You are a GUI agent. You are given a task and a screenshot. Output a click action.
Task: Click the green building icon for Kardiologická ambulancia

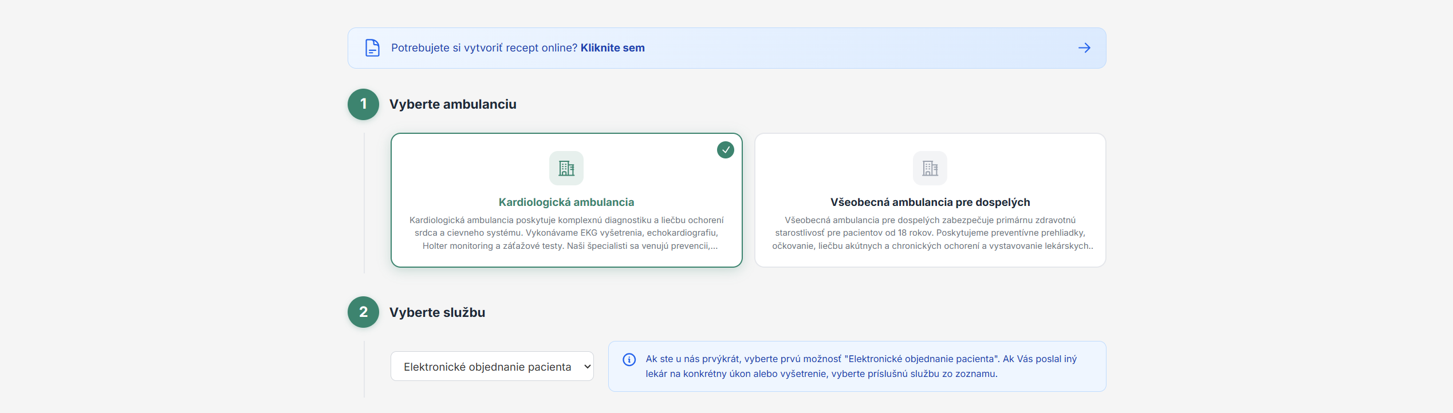coord(566,168)
